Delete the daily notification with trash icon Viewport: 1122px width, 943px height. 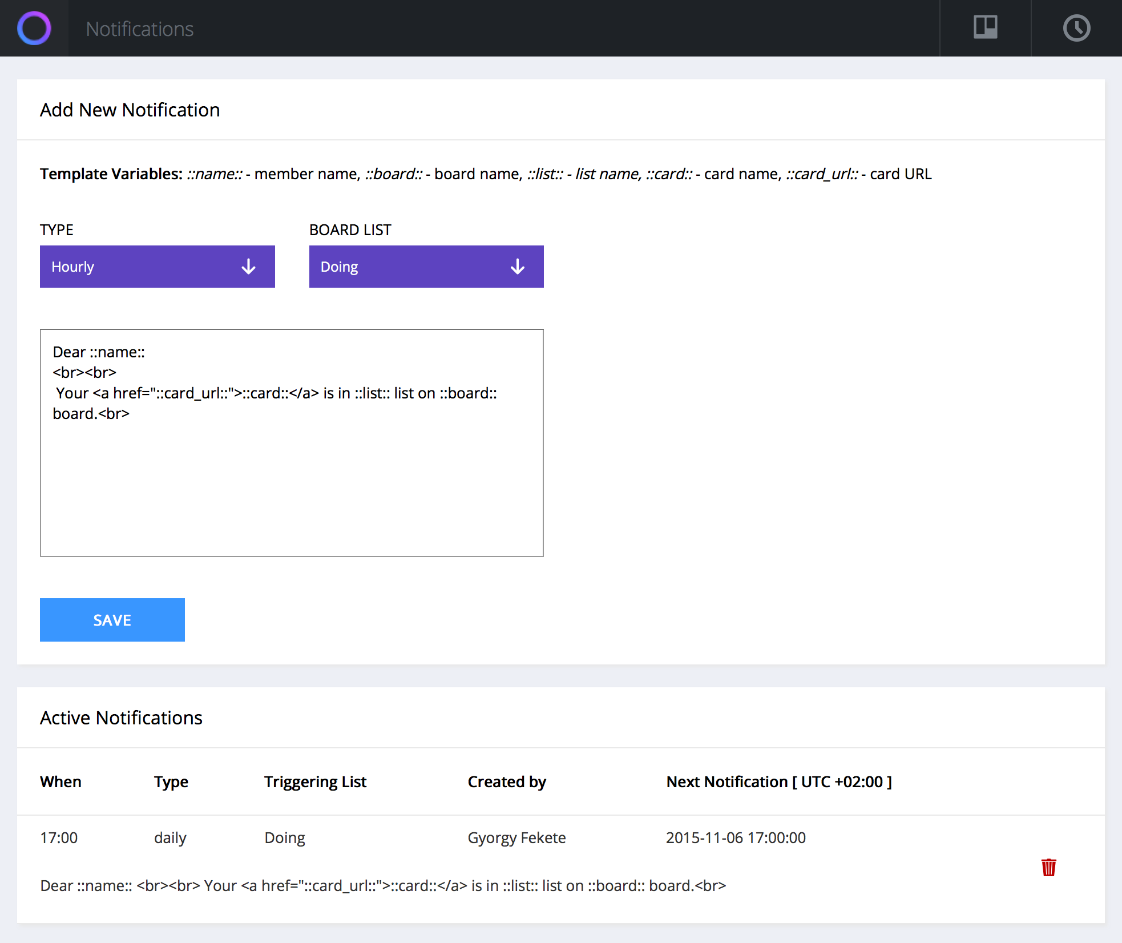pyautogui.click(x=1049, y=868)
